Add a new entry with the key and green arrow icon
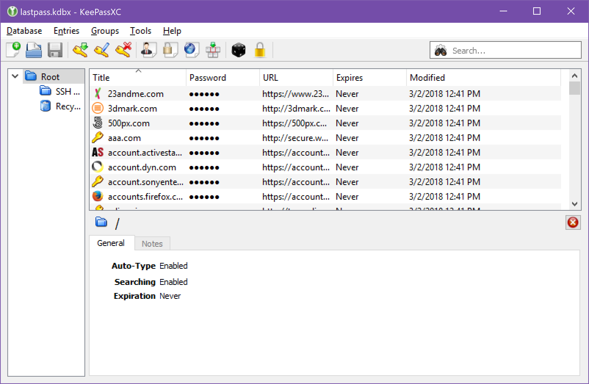The width and height of the screenshot is (589, 384). click(x=80, y=50)
